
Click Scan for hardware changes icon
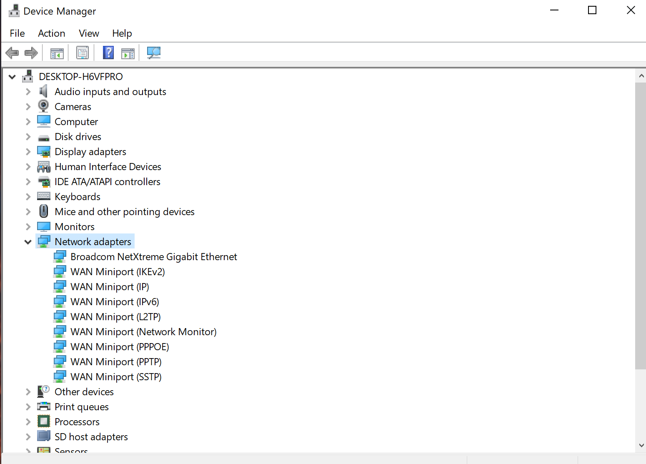154,53
